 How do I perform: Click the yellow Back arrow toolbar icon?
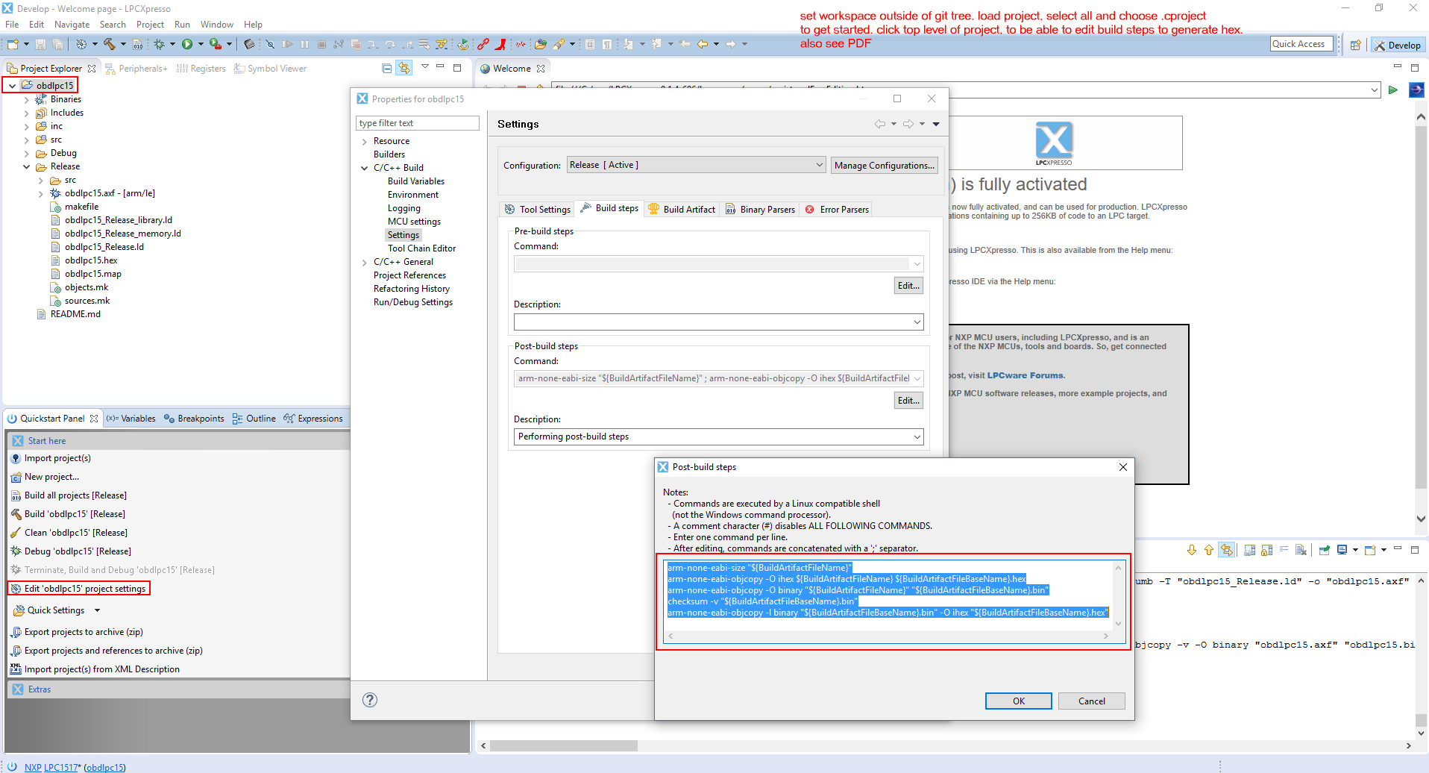pyautogui.click(x=702, y=45)
